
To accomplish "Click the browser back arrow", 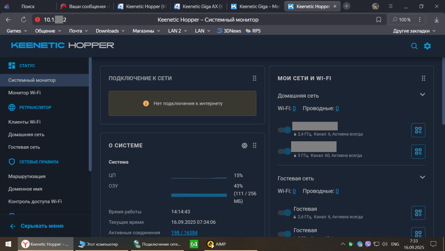I will 8,20.
